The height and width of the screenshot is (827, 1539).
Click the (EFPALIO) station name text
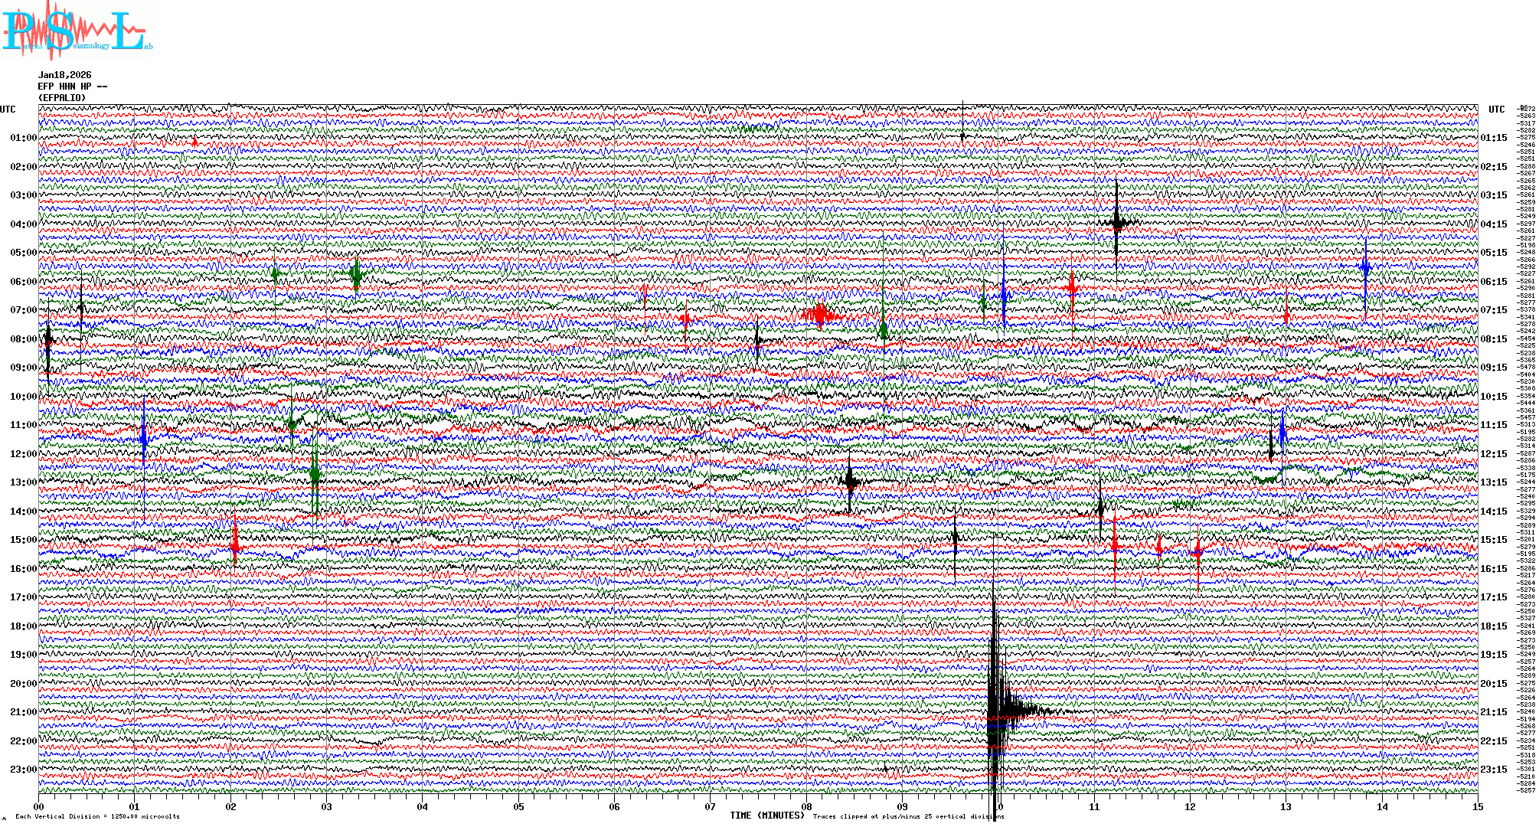point(62,98)
